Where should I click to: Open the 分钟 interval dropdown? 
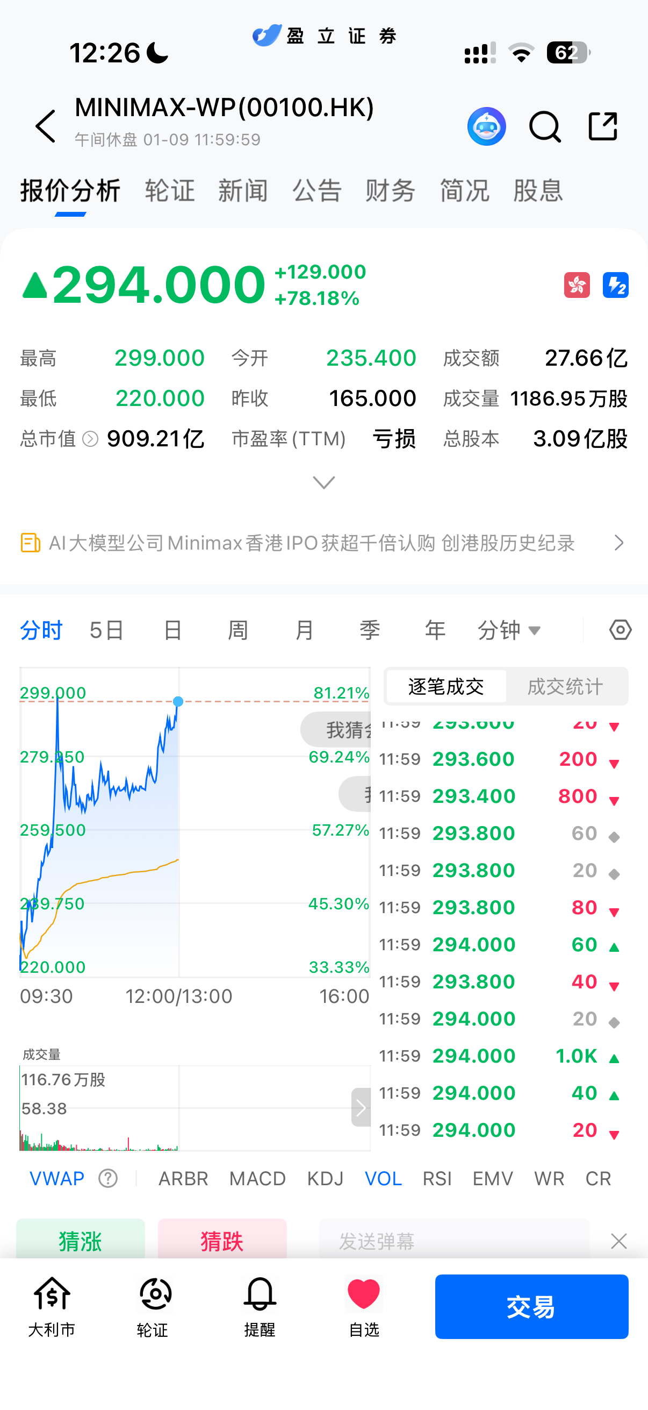(x=509, y=631)
